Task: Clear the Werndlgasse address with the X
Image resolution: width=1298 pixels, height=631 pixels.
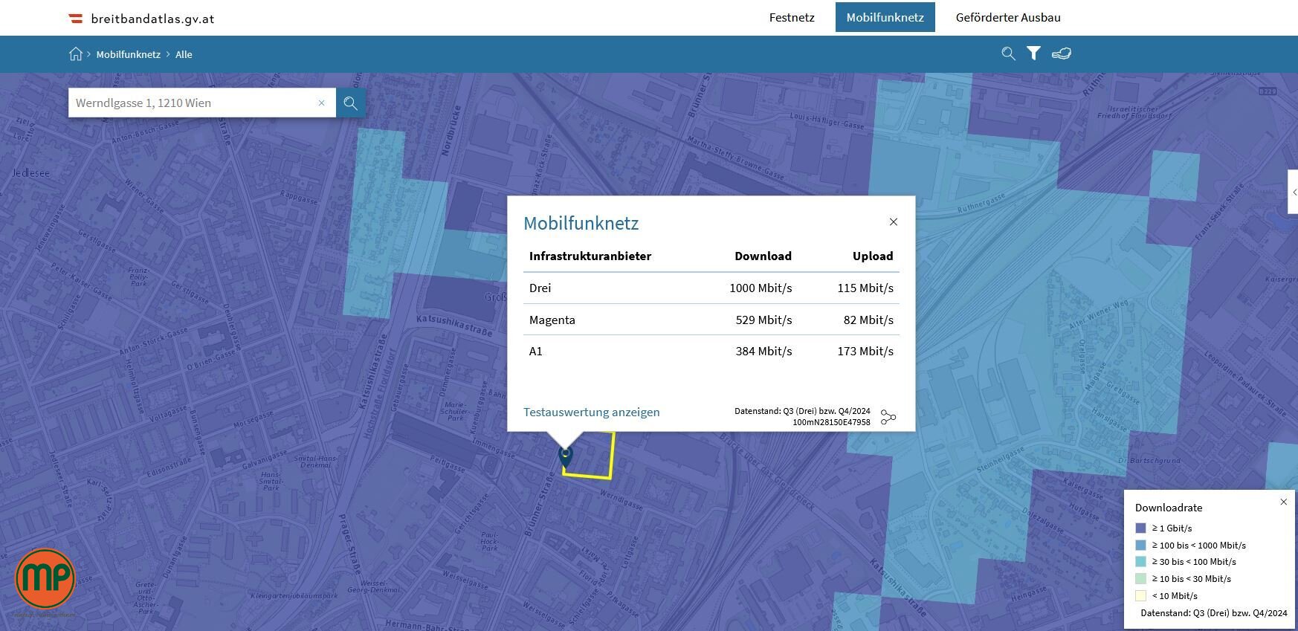Action: (x=321, y=103)
